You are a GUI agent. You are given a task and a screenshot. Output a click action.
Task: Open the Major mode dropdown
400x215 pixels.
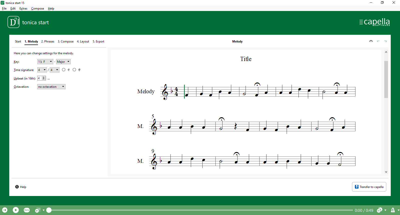pyautogui.click(x=63, y=62)
